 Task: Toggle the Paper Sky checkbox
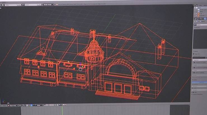click(194, 54)
